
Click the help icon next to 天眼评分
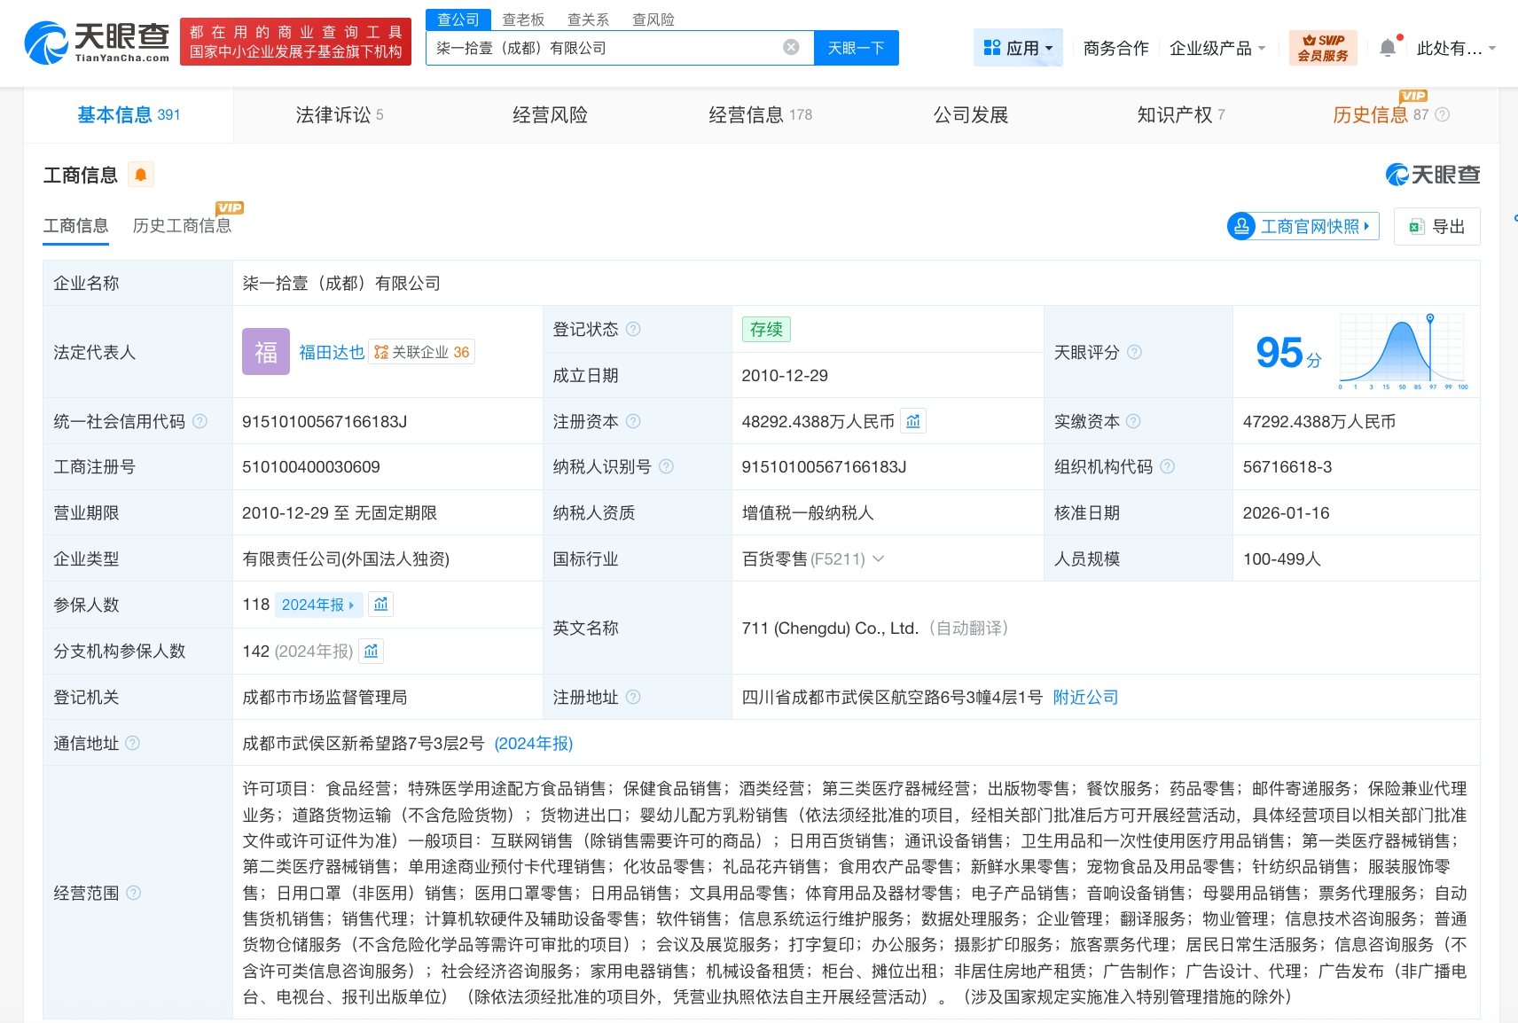(x=1134, y=352)
